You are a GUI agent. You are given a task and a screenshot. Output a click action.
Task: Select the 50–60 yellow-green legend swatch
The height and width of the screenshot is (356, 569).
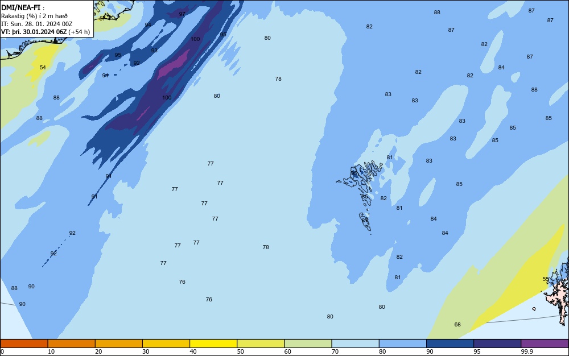point(261,343)
